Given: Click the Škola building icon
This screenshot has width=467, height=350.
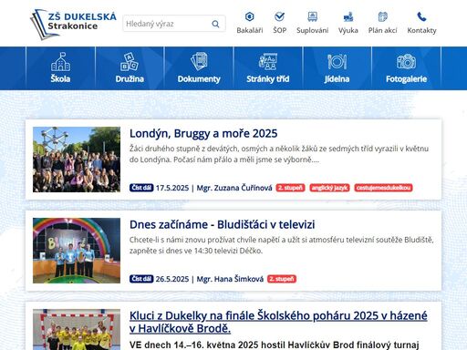Looking at the screenshot, I should coord(60,62).
